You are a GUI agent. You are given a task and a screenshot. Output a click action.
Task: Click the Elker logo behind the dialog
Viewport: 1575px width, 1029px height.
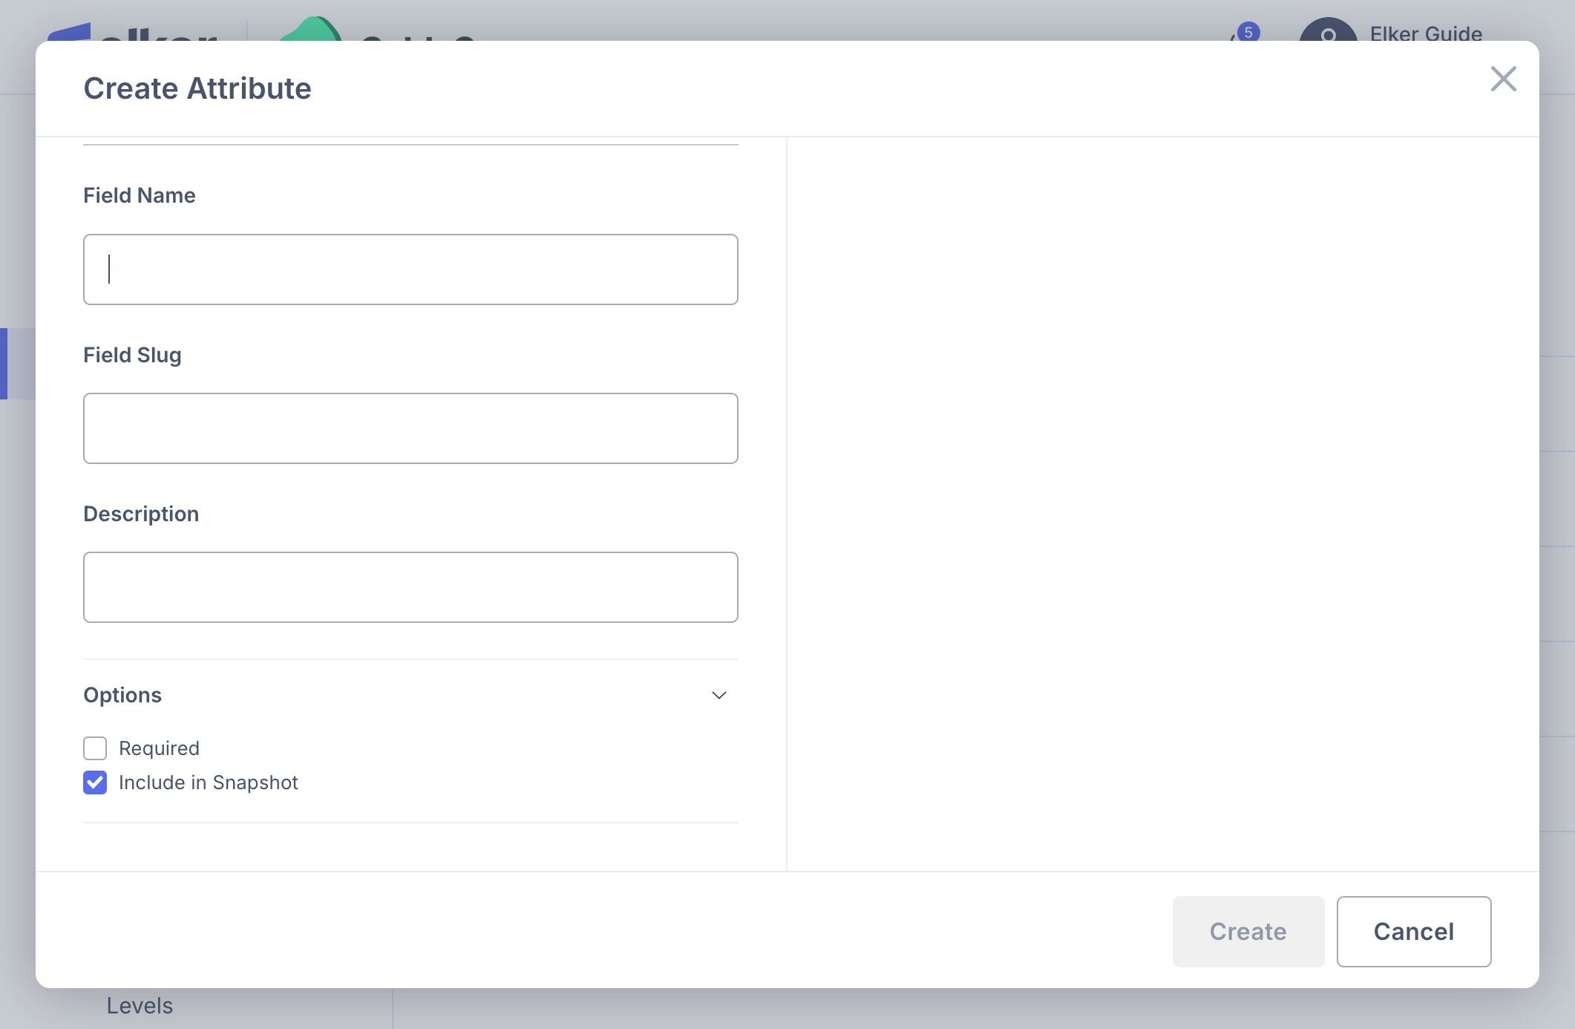[x=134, y=33]
